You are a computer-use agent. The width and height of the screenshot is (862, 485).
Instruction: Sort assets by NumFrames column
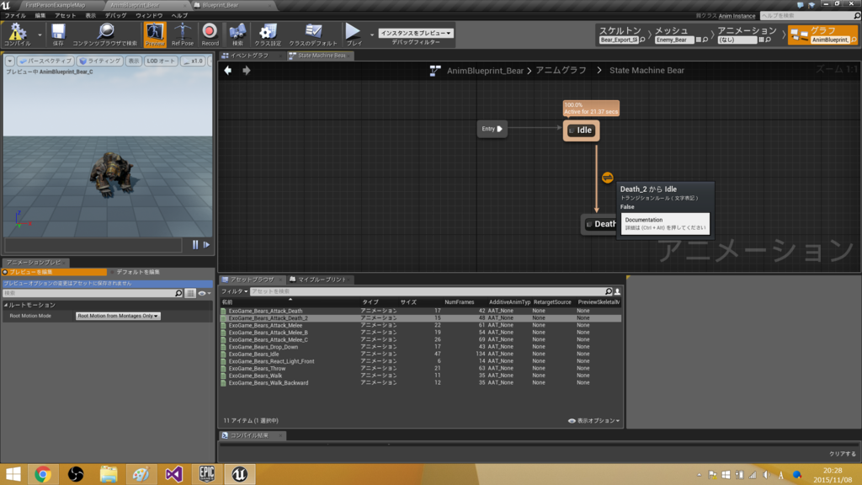tap(459, 302)
